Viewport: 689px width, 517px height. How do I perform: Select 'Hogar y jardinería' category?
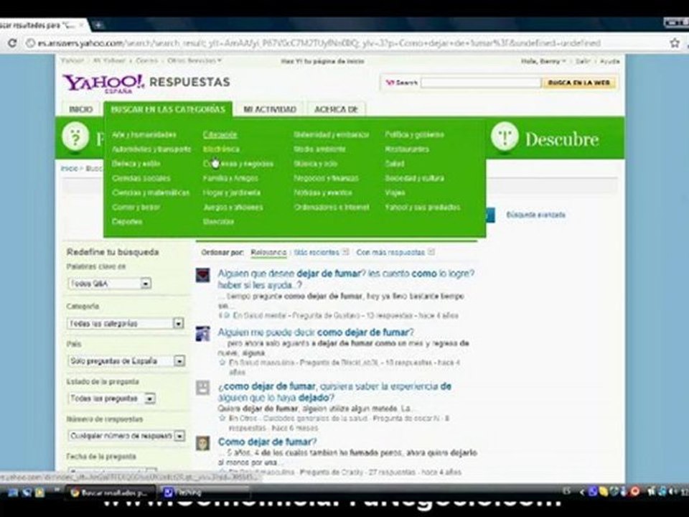(232, 192)
